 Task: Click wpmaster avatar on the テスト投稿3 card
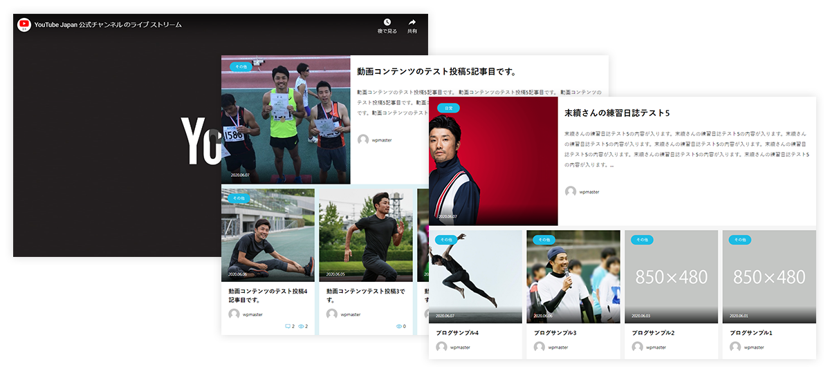331,314
